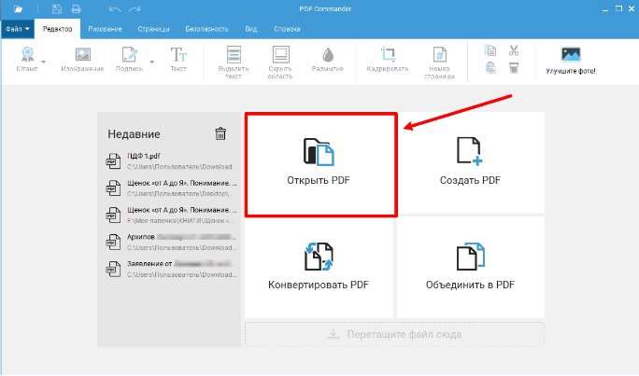Select the Кадрировать crop tool
This screenshot has height=376, width=639.
388,62
